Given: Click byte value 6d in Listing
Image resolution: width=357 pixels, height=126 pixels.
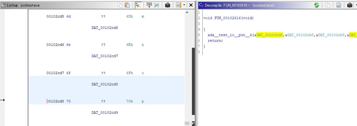Looking at the screenshot, I should click(68, 16).
